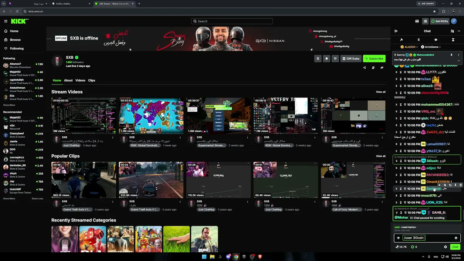The width and height of the screenshot is (464, 261).
Task: Ban user alinezii with shield icon
Action: (x=405, y=86)
